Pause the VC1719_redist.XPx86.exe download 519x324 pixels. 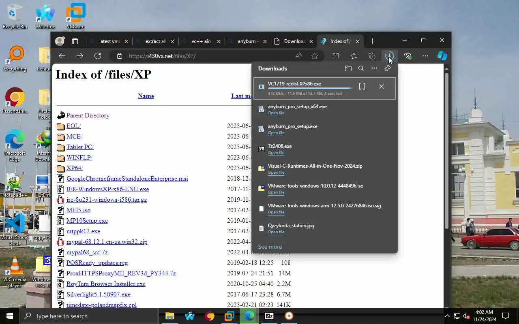click(362, 86)
